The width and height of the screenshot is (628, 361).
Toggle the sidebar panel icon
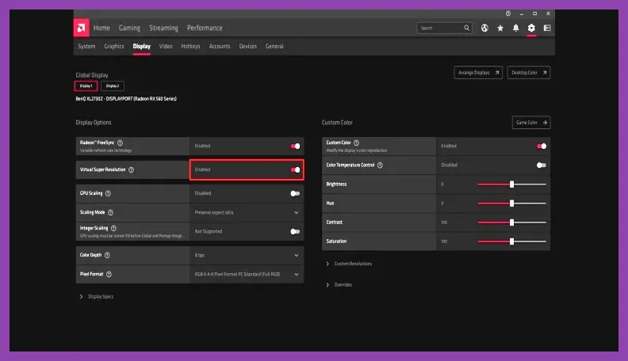coord(547,28)
